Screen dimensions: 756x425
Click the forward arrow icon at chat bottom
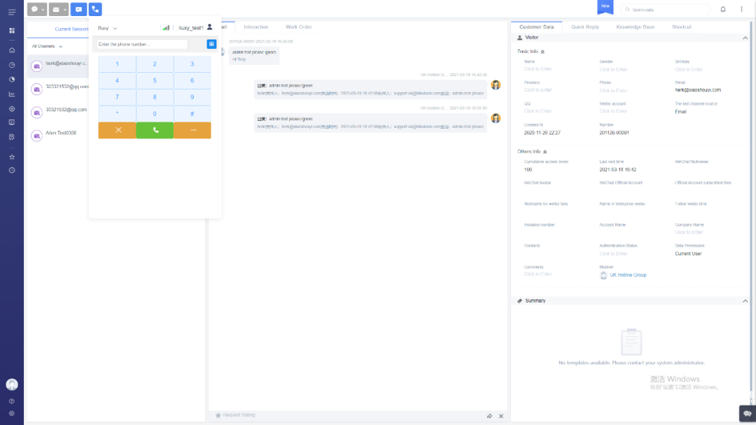[x=489, y=416]
